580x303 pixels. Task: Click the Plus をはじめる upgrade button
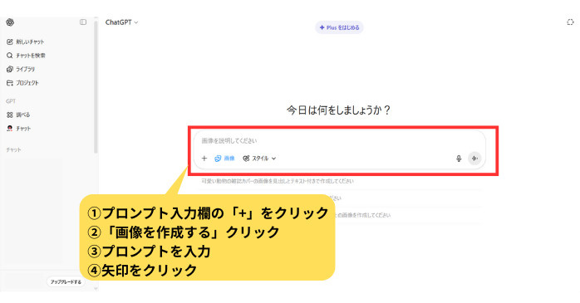(339, 27)
